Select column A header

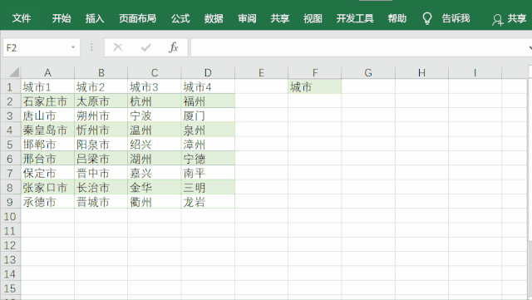[x=47, y=72]
